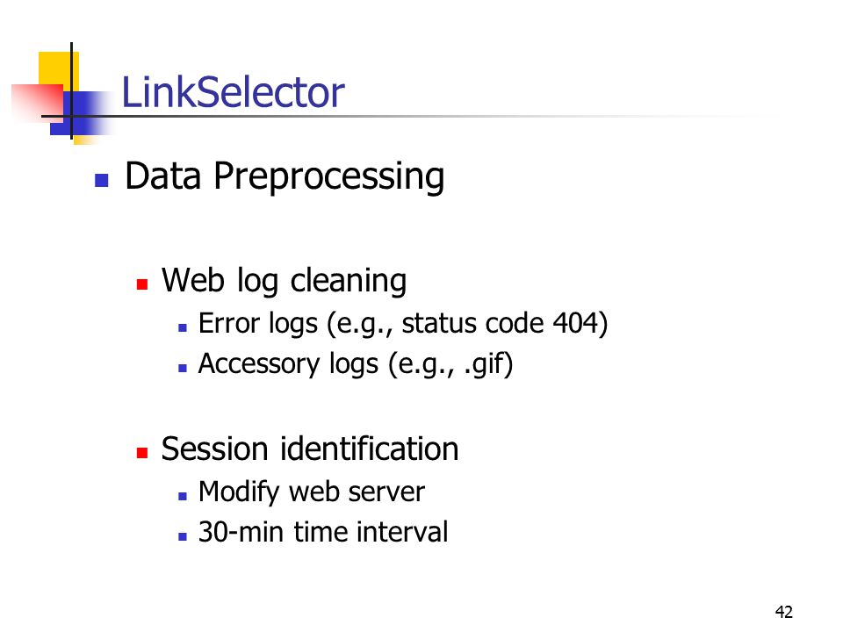Screen dimensions: 843x632
Task: Click the red bullet beside Session identification
Action: 142,453
